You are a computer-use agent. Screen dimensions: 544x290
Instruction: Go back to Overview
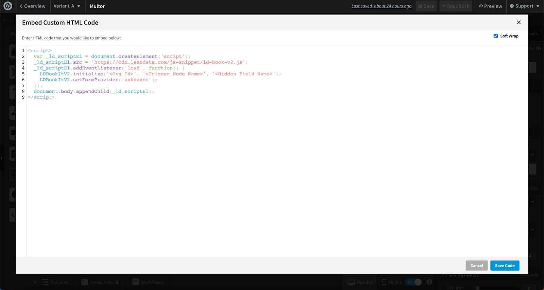33,6
